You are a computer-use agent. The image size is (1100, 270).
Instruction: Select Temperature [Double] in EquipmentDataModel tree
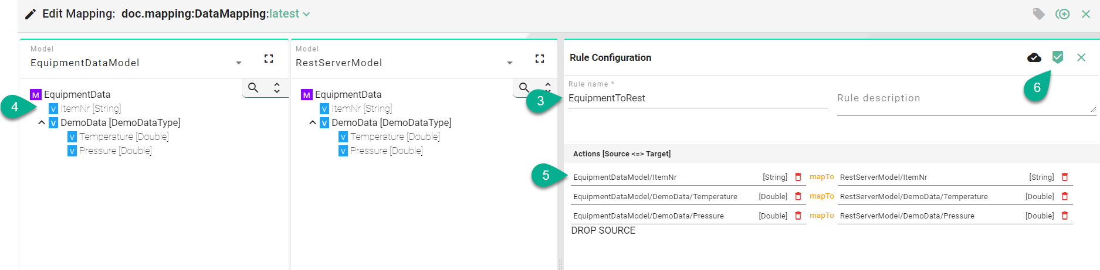pyautogui.click(x=123, y=137)
